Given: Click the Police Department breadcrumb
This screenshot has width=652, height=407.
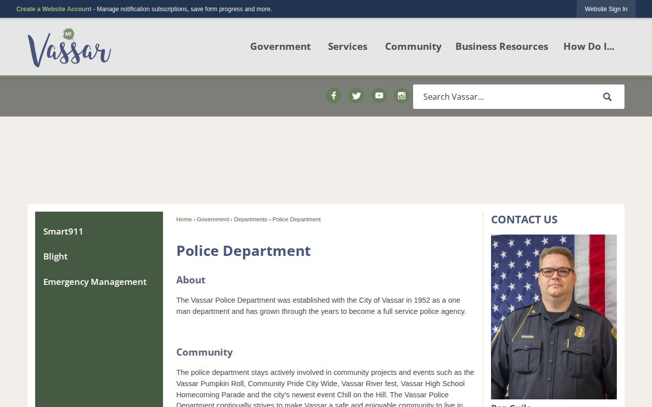Looking at the screenshot, I should [x=296, y=219].
